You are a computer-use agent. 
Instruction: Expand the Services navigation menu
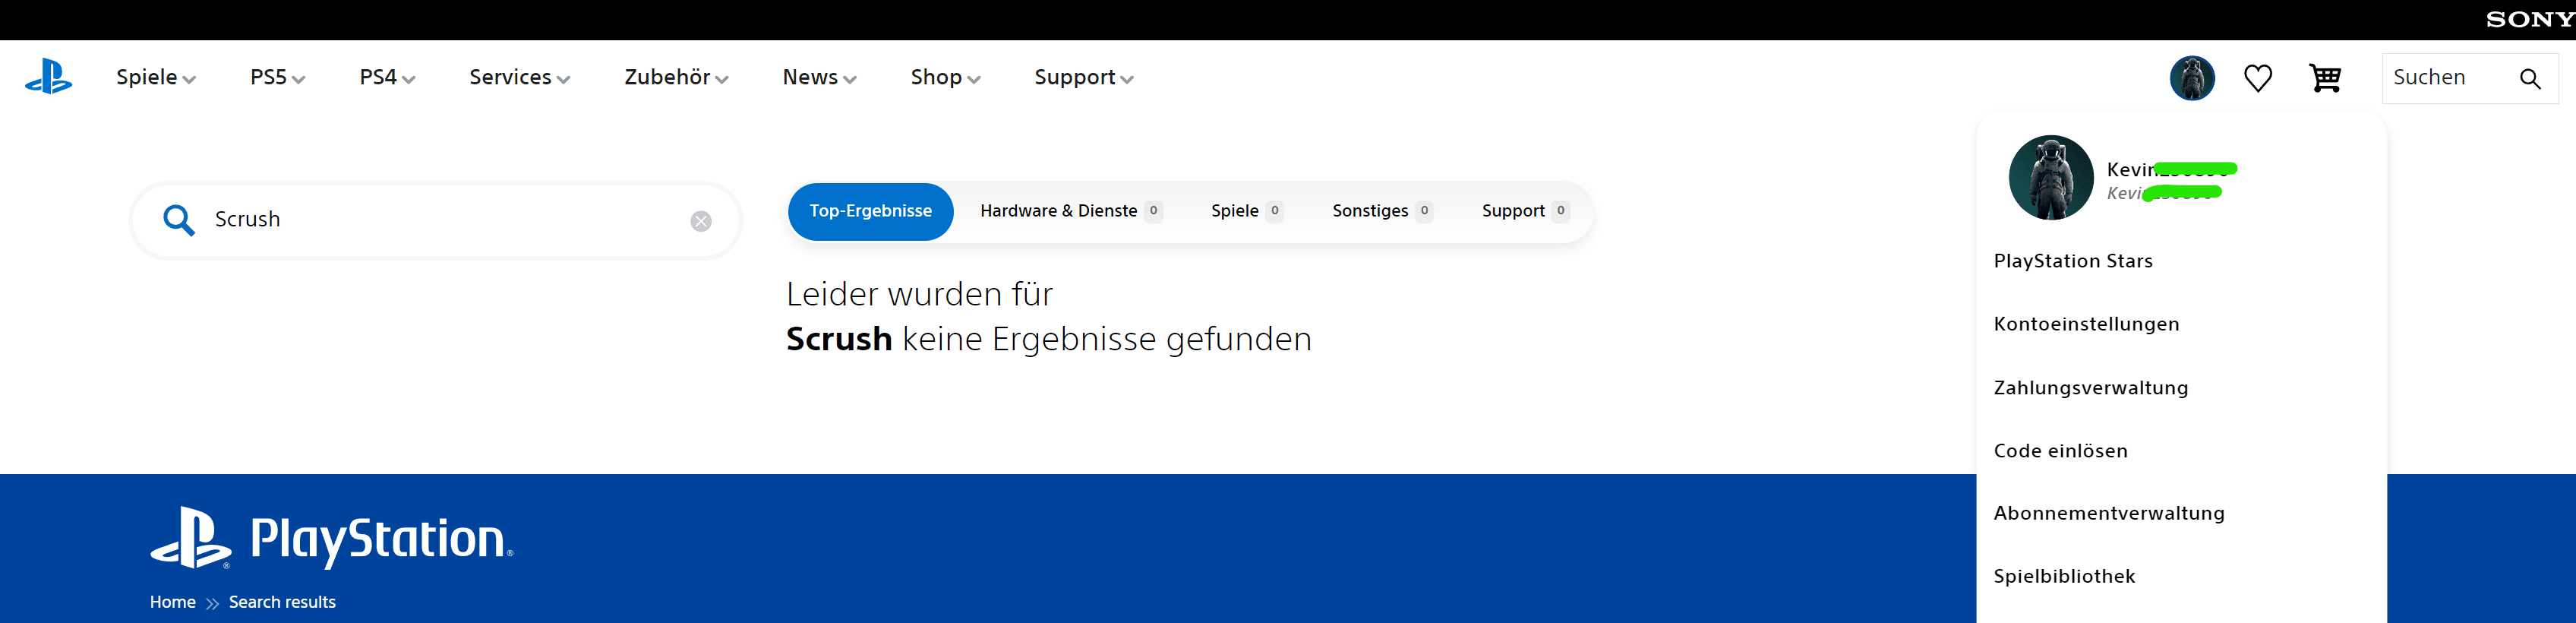[520, 77]
